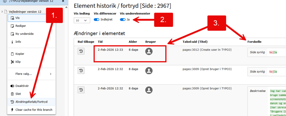Image resolution: width=286 pixels, height=116 pixels.
Task: Expand the Flere valg submenu
Action: 31,74
